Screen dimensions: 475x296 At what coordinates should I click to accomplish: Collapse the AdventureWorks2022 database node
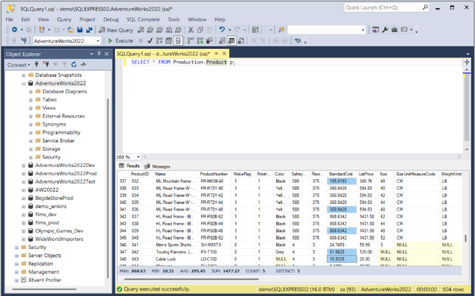24,83
